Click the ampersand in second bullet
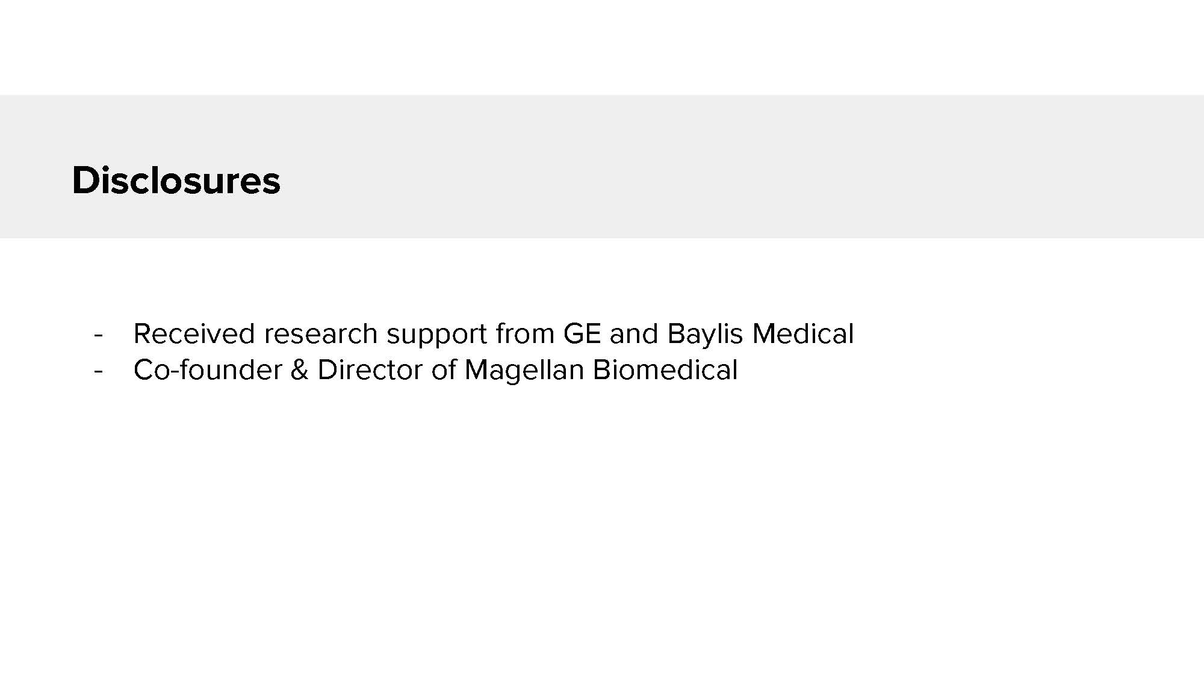Image resolution: width=1204 pixels, height=677 pixels. [299, 370]
